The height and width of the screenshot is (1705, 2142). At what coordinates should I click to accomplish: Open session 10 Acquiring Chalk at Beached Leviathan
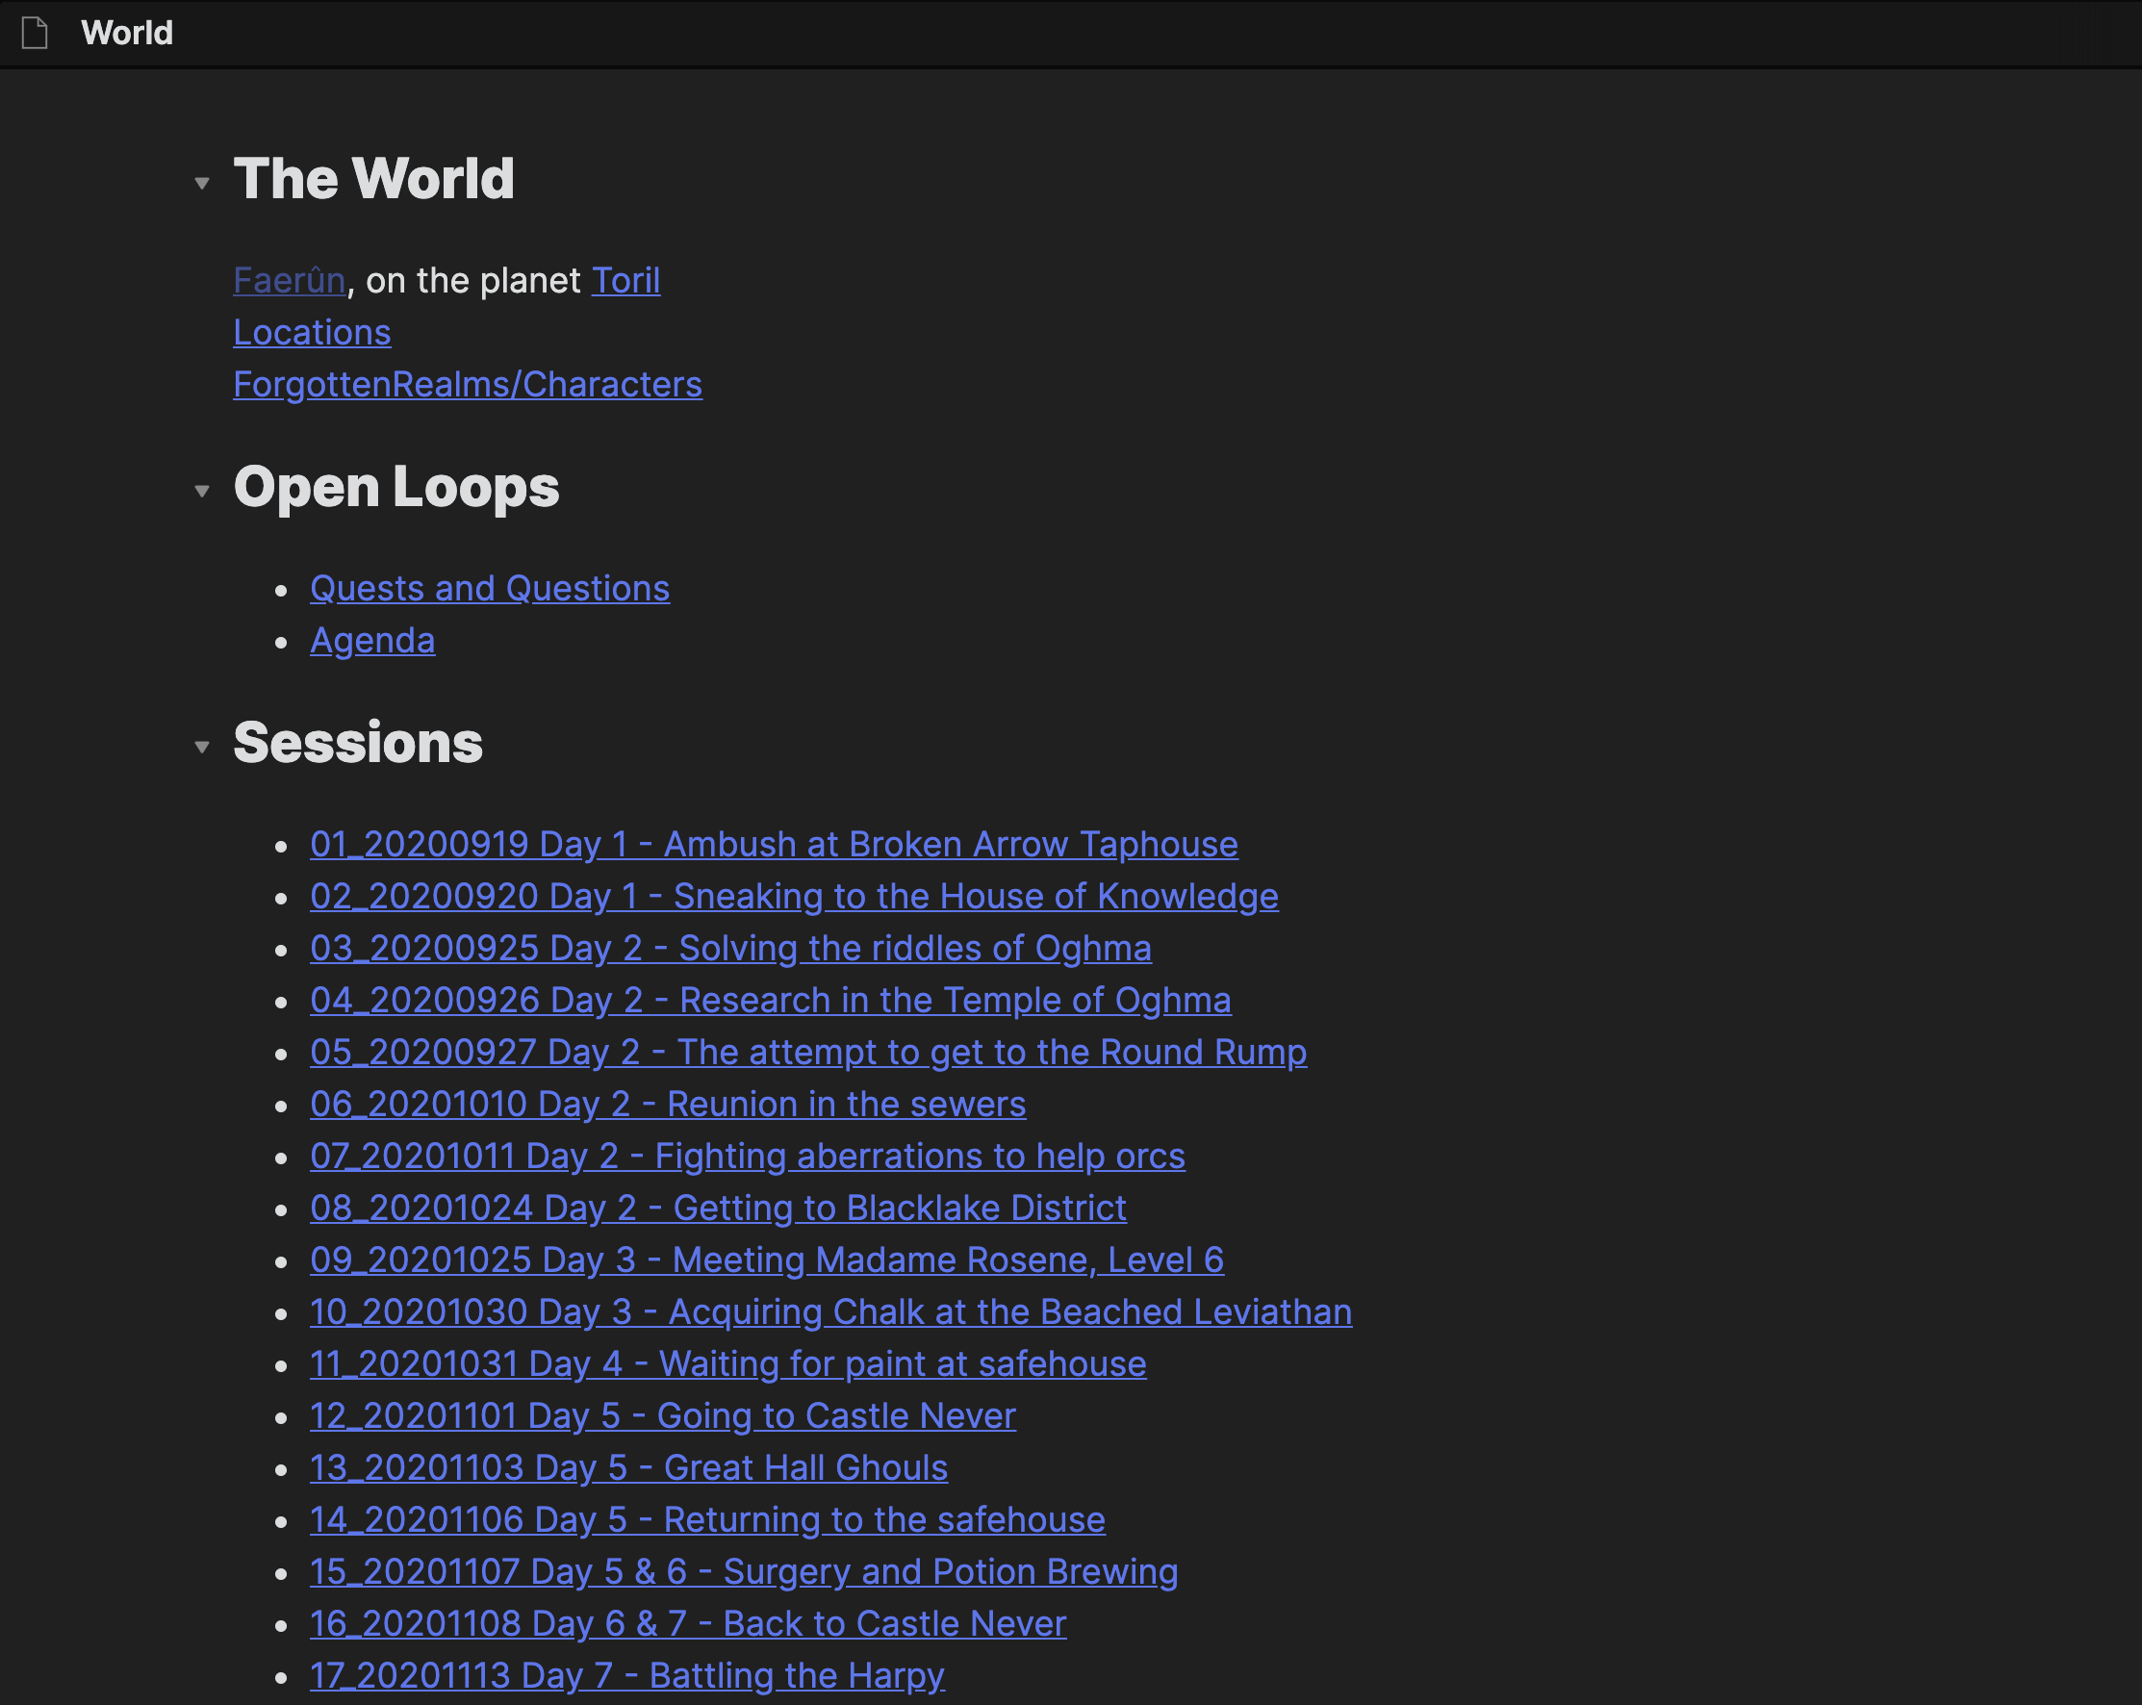[x=830, y=1311]
